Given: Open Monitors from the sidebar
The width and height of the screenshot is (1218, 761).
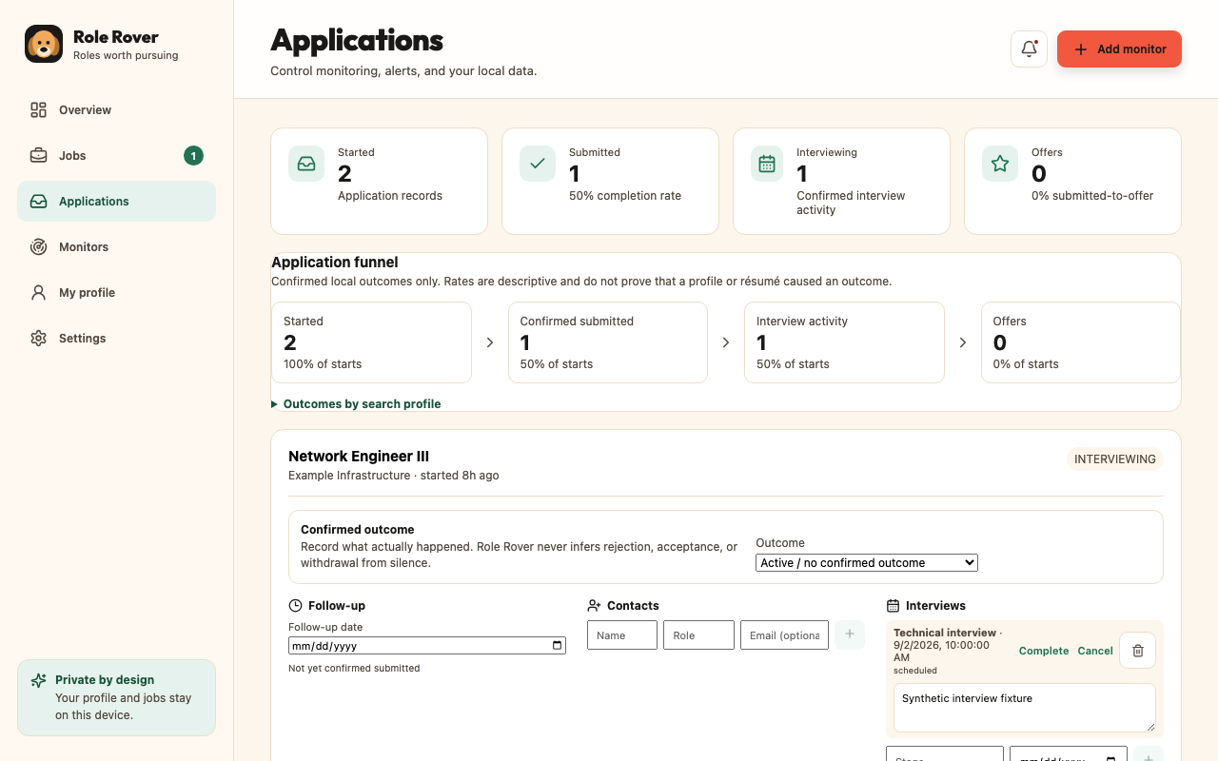Looking at the screenshot, I should tap(116, 247).
